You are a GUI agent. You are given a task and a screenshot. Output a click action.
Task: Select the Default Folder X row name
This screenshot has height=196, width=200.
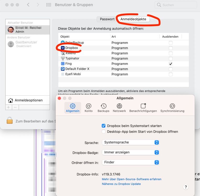tap(77, 69)
